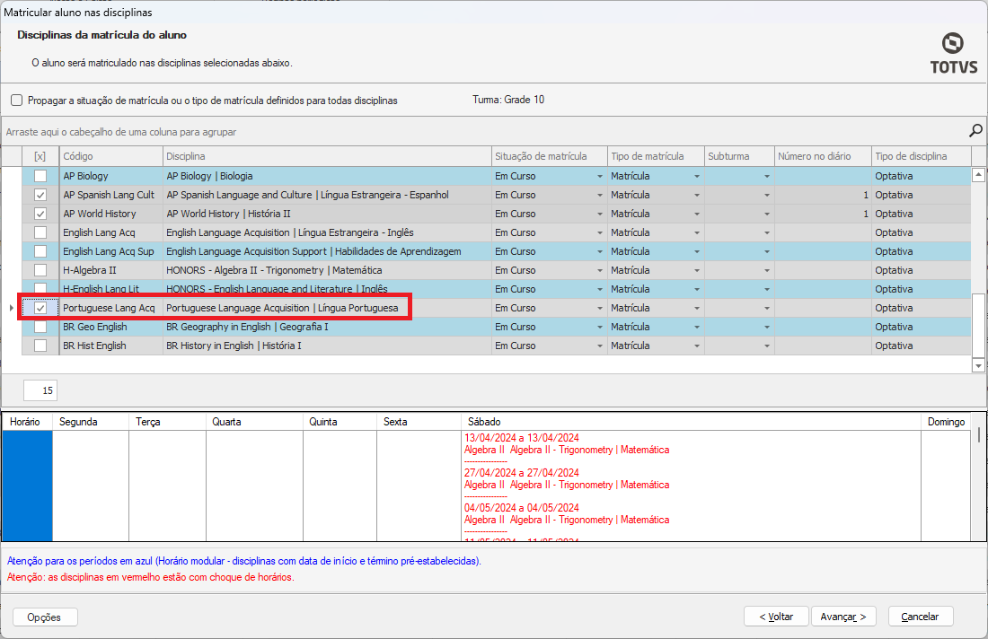Click the disciplines grid vertical scrollbar thumb
Screen dimensions: 988x639
[978, 325]
